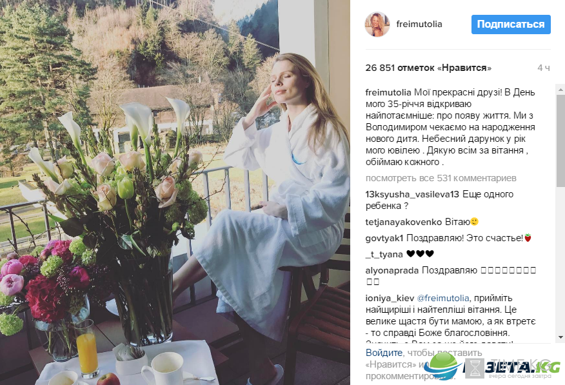Open _t_tyana commenter profile
The height and width of the screenshot is (385, 565).
point(384,254)
